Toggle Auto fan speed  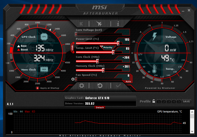tap(128, 81)
